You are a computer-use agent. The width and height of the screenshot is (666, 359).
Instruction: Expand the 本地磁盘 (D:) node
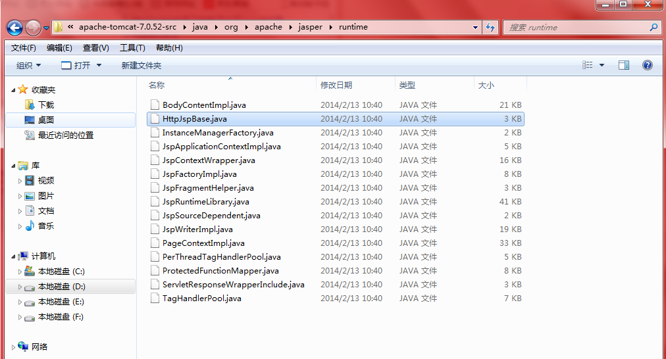pos(20,287)
